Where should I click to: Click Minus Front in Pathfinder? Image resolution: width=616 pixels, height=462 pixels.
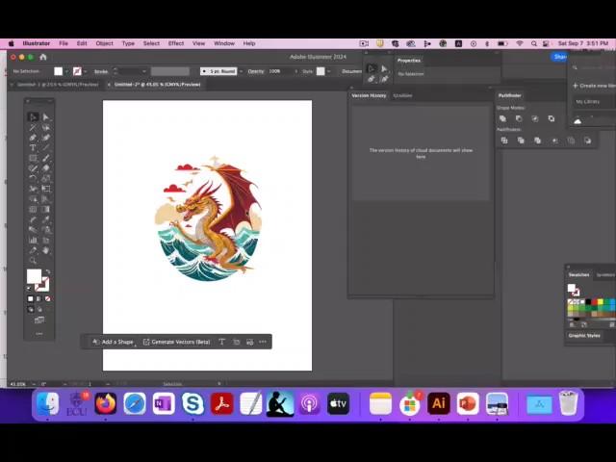519,118
